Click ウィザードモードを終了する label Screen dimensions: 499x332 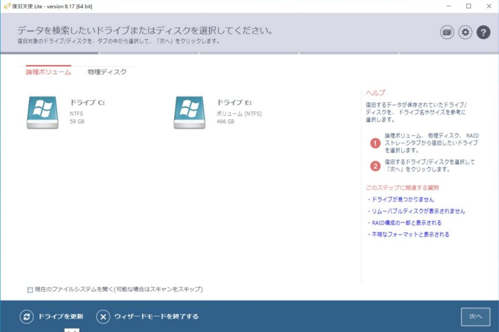156,316
